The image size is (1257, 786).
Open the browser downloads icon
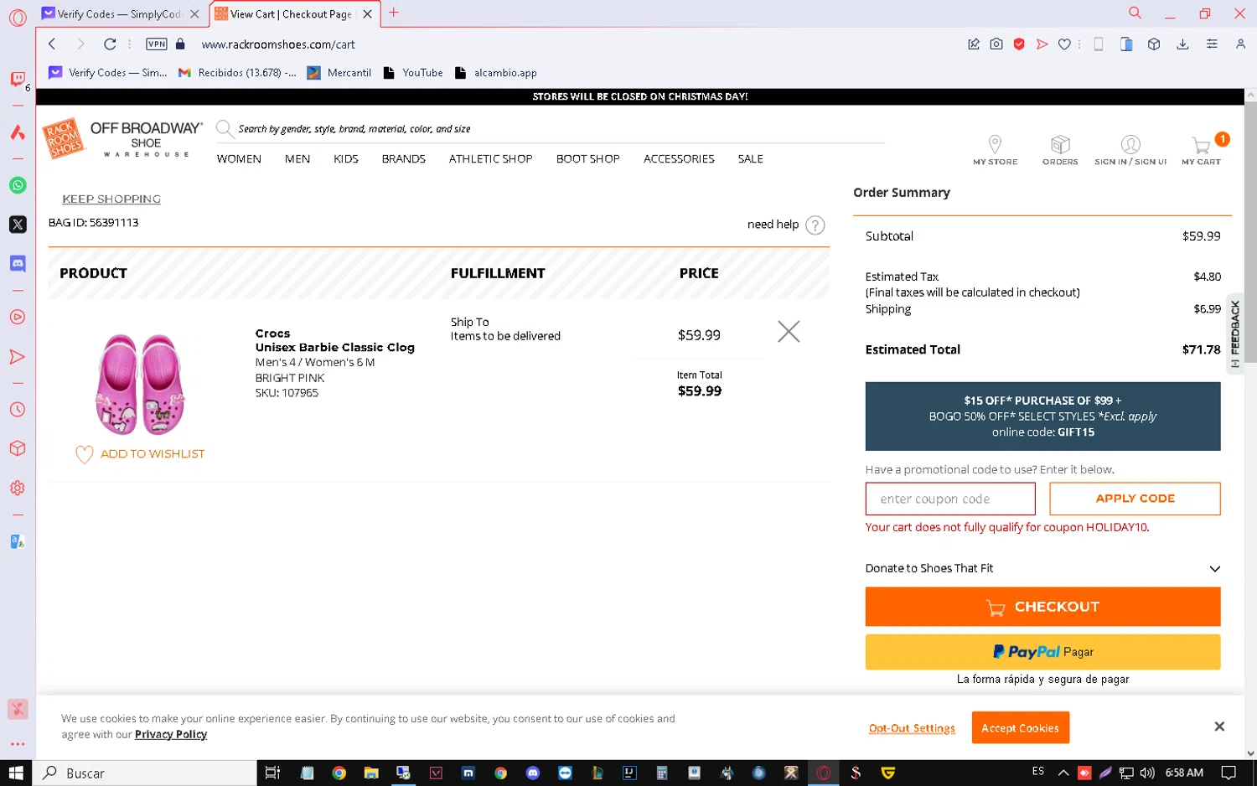1182,44
